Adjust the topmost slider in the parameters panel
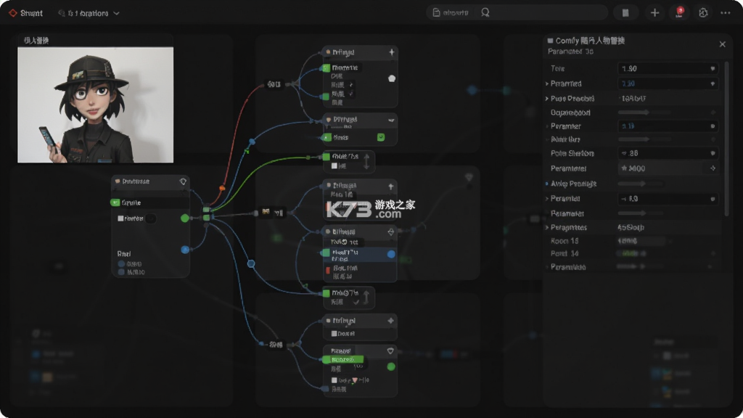Image resolution: width=743 pixels, height=418 pixels. [x=644, y=112]
